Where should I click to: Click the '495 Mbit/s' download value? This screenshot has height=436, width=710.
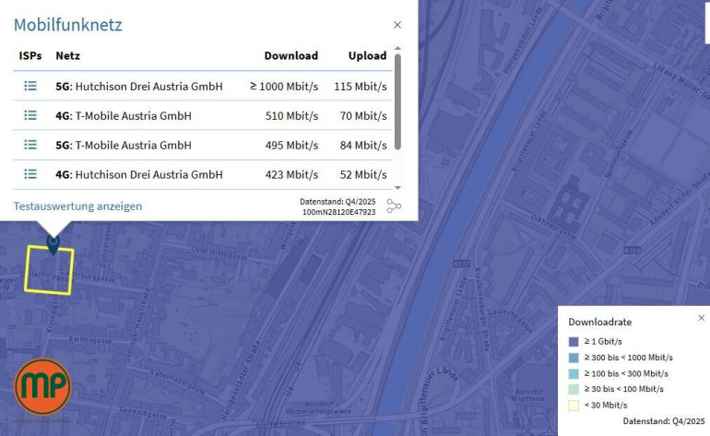click(291, 145)
